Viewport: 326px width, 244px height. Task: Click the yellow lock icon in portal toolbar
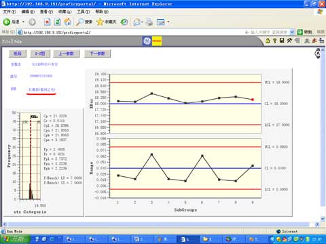pyautogui.click(x=268, y=41)
